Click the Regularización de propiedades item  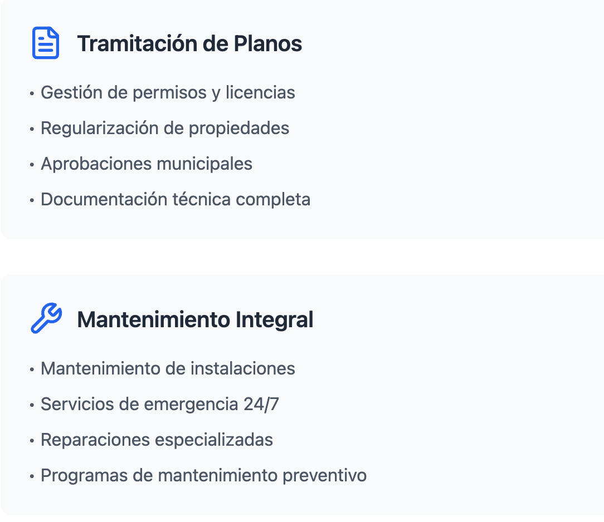[x=165, y=128]
